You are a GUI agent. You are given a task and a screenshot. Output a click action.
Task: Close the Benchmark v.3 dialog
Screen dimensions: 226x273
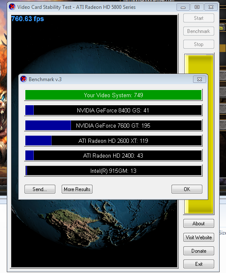click(199, 79)
